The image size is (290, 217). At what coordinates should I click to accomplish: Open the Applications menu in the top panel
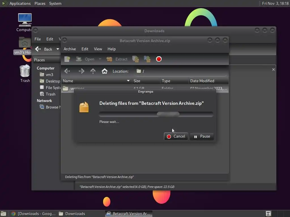tap(16, 3)
